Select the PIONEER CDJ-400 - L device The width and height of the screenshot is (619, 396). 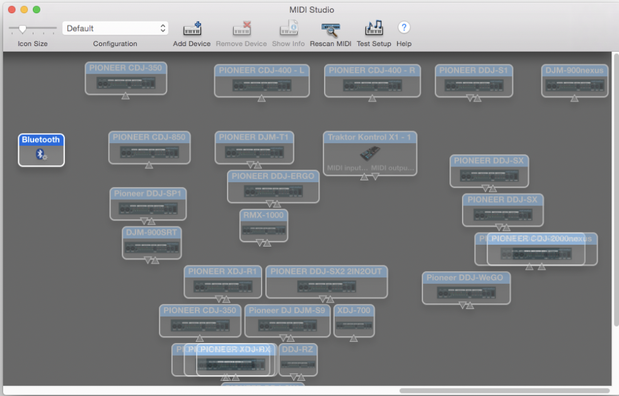(262, 81)
